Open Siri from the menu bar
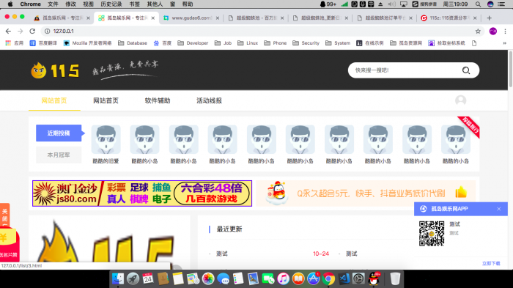513x288 pixels. pyautogui.click(x=490, y=4)
